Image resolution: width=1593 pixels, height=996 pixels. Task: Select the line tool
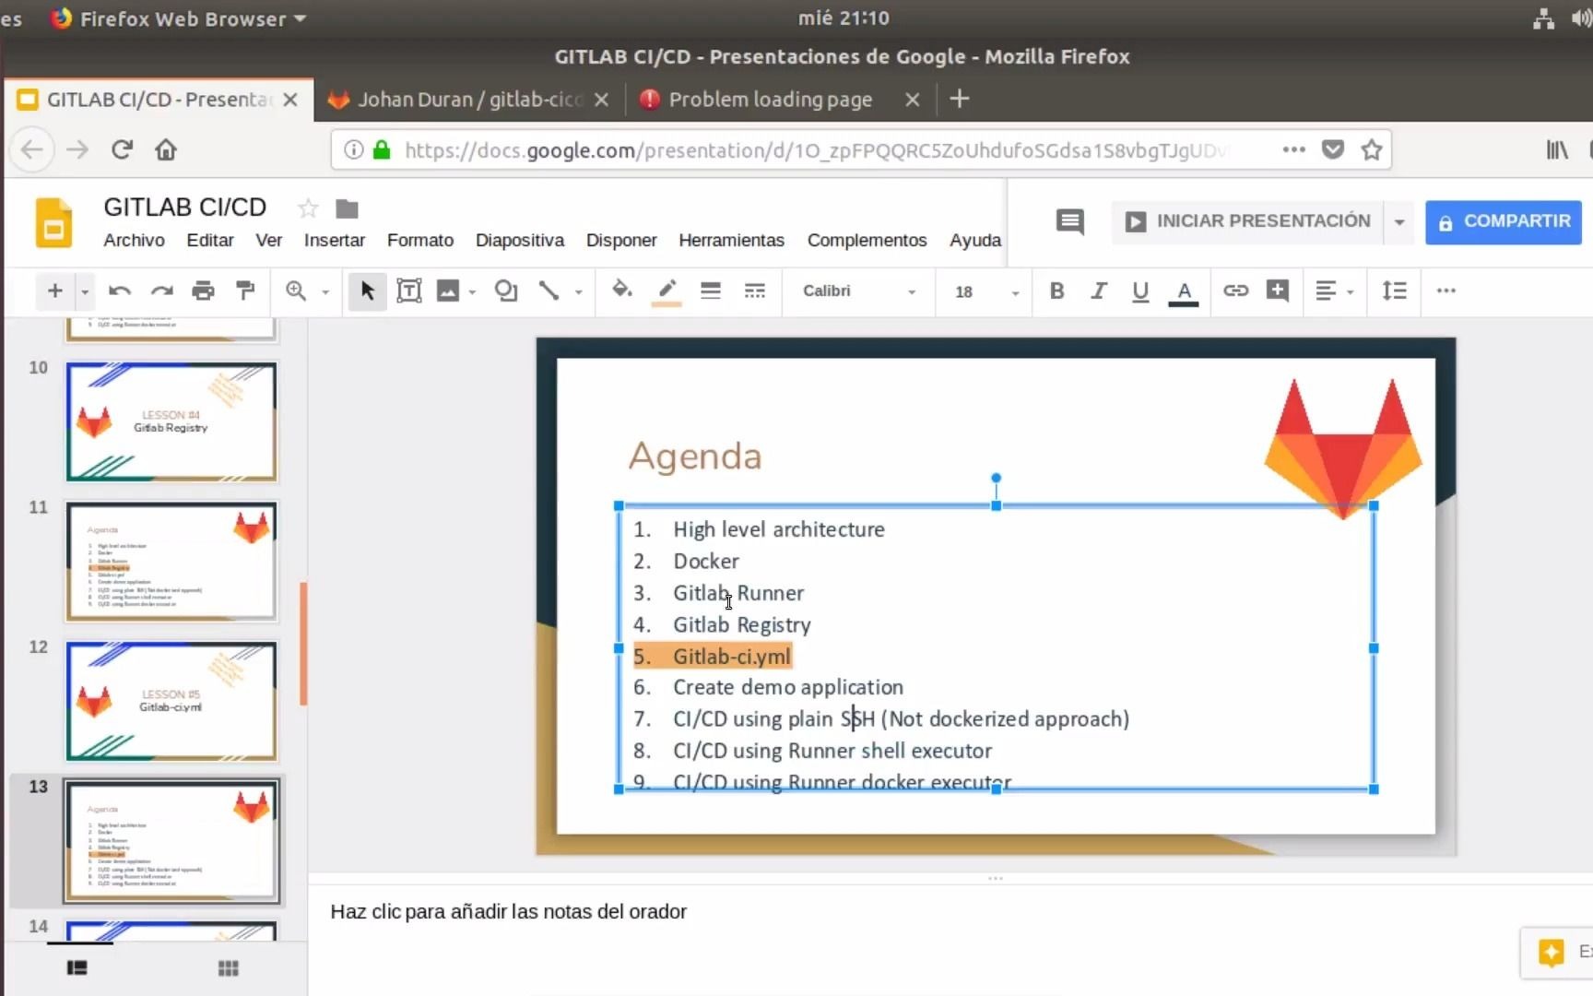pos(549,291)
